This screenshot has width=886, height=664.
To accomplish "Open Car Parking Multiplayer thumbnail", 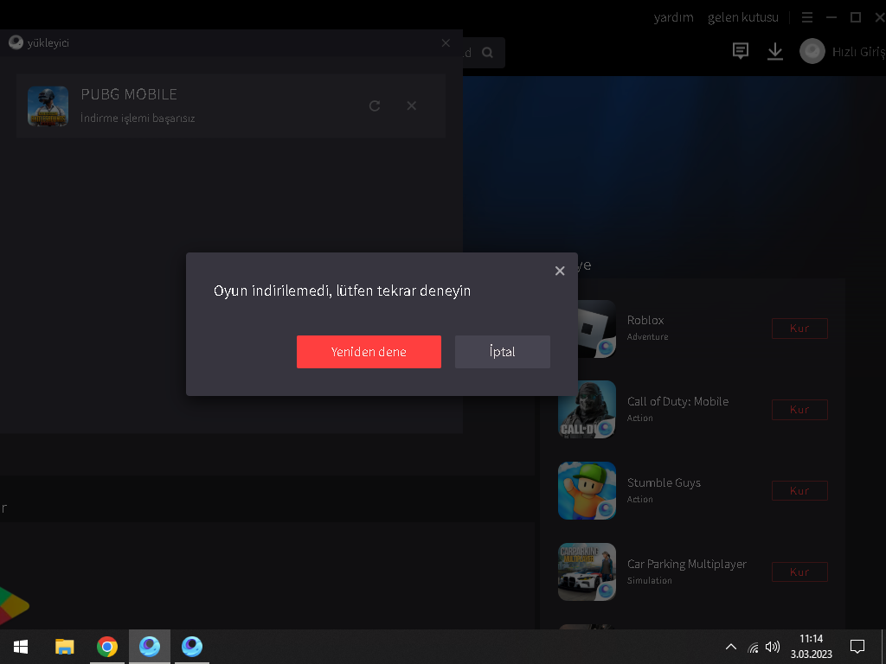I will 587,572.
